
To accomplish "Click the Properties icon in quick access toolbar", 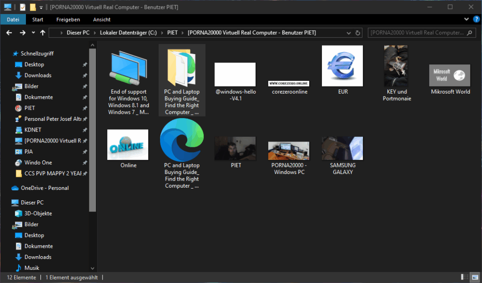I will (22, 7).
